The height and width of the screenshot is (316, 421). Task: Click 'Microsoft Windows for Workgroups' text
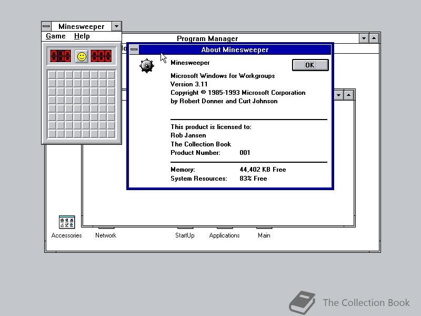223,76
